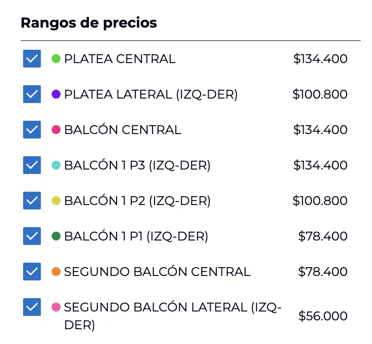372x344 pixels.
Task: Deselect the BALCÓN CENTRAL checkbox
Action: 32,130
